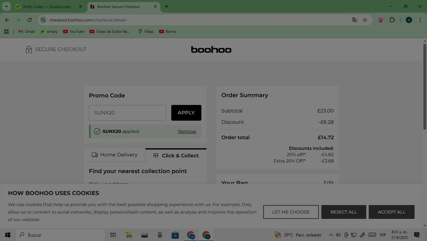427x241 pixels.
Task: Show hidden system tray icons
Action: point(331,235)
